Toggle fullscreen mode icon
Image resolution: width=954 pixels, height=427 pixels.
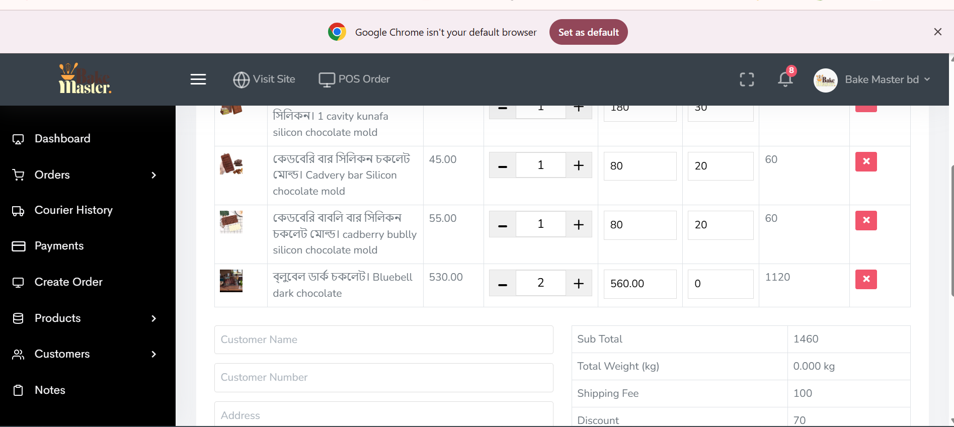[x=747, y=79]
